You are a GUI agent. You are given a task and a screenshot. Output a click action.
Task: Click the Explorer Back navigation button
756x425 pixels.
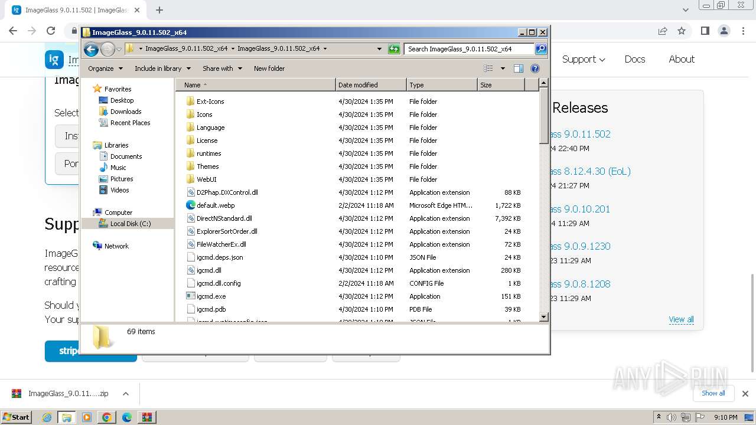click(91, 49)
